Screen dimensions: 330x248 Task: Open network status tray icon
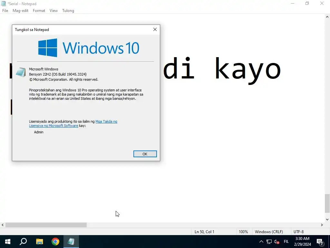(x=269, y=242)
